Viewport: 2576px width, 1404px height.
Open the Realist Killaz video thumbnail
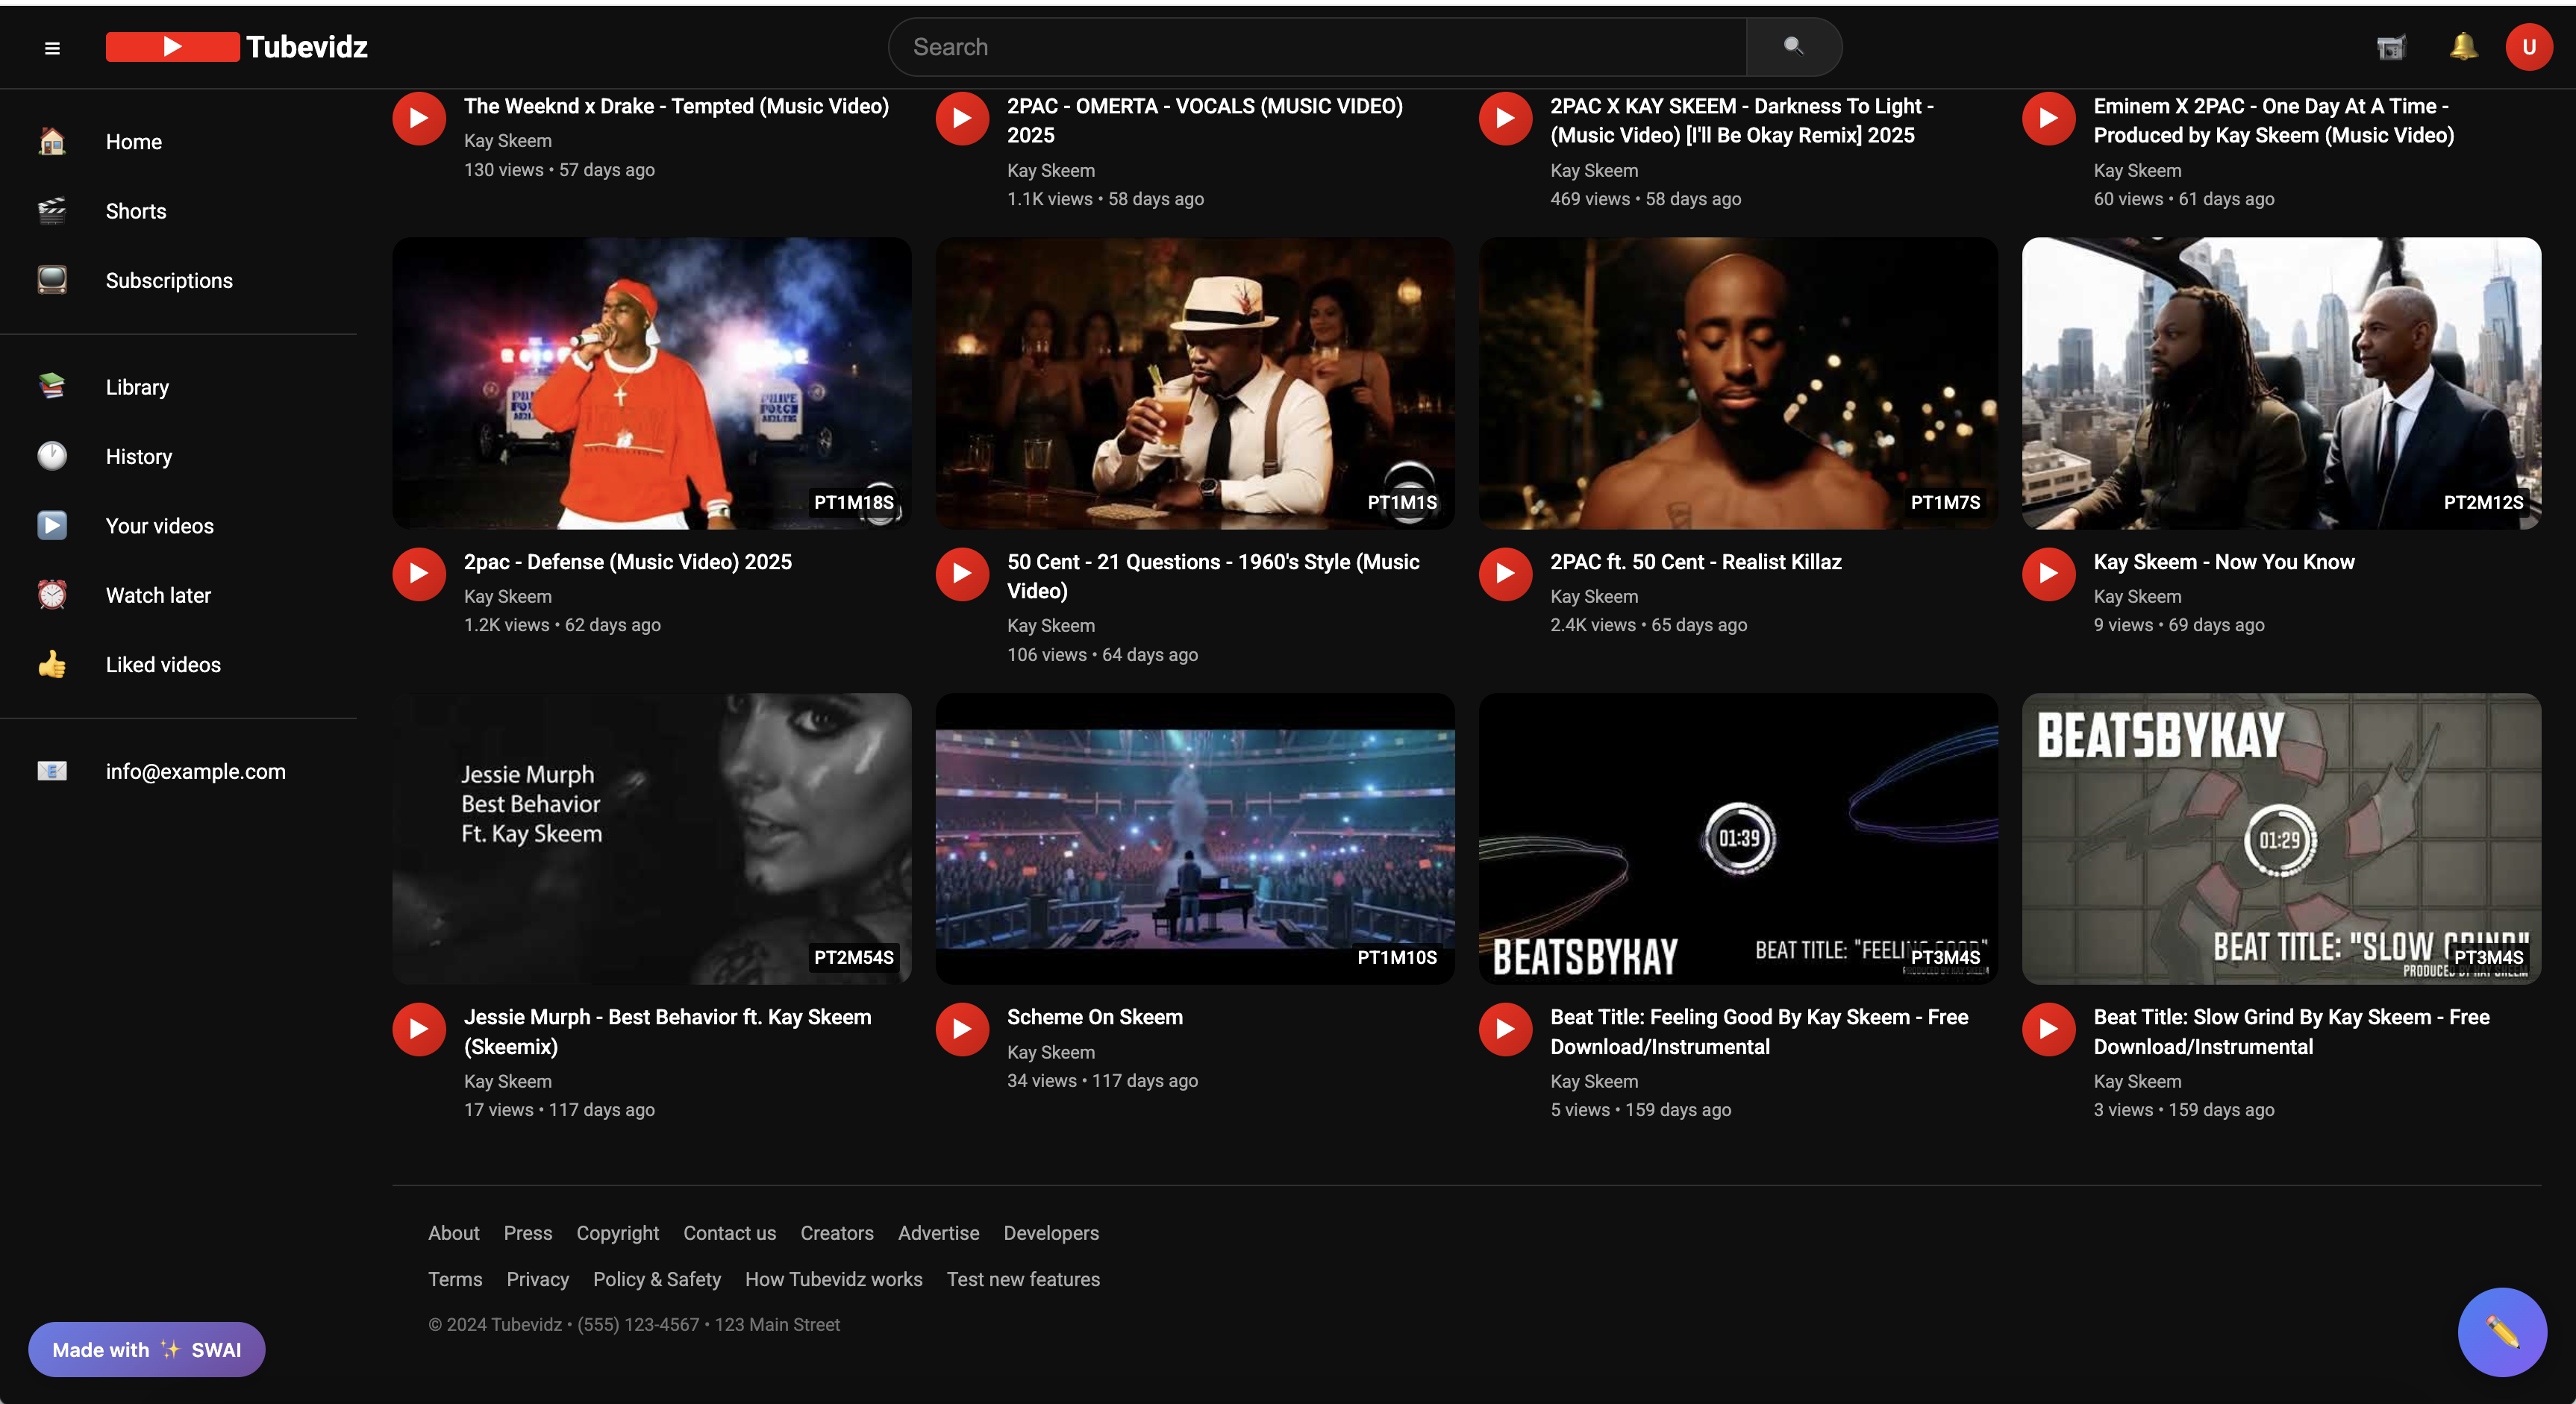[x=1738, y=383]
